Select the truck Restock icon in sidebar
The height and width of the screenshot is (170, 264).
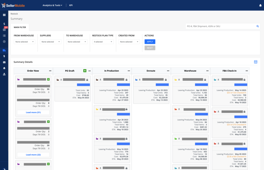[x=4, y=50]
